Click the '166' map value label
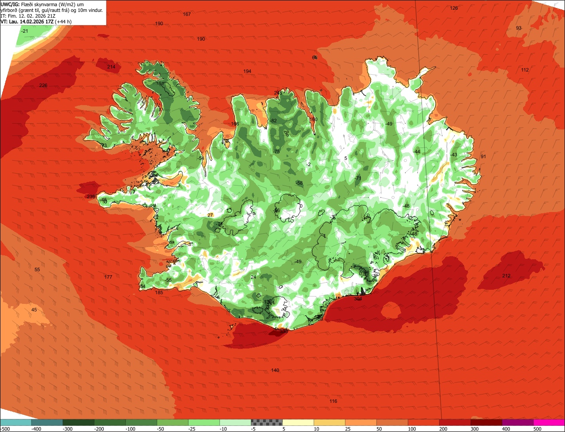Screen dimensions: 565x432 click(x=235, y=124)
